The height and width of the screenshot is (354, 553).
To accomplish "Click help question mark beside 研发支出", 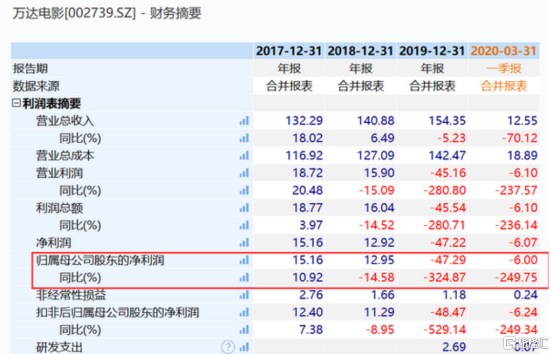I will [x=228, y=347].
